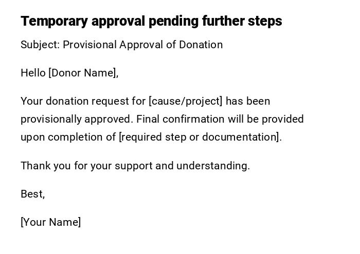
Task: Click "Final confirmation" in the body paragraph
Action: point(181,119)
